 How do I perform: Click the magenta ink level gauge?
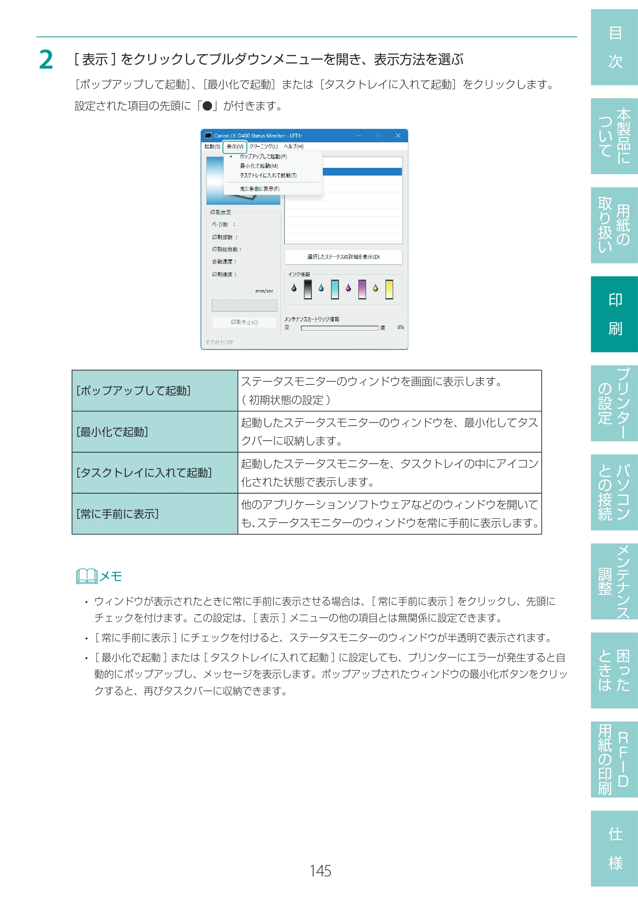pos(362,289)
